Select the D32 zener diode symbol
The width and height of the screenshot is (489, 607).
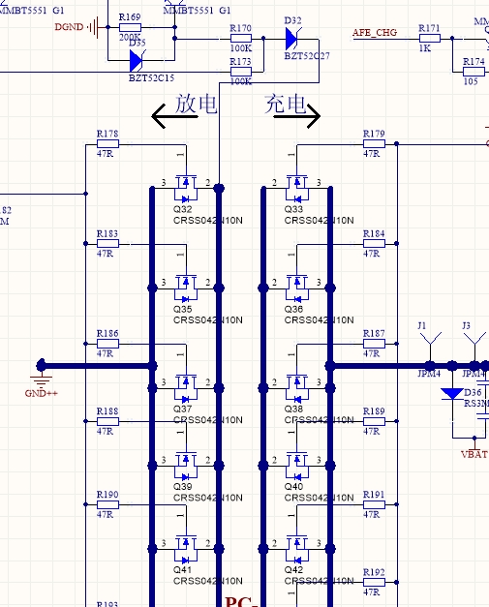[x=292, y=39]
